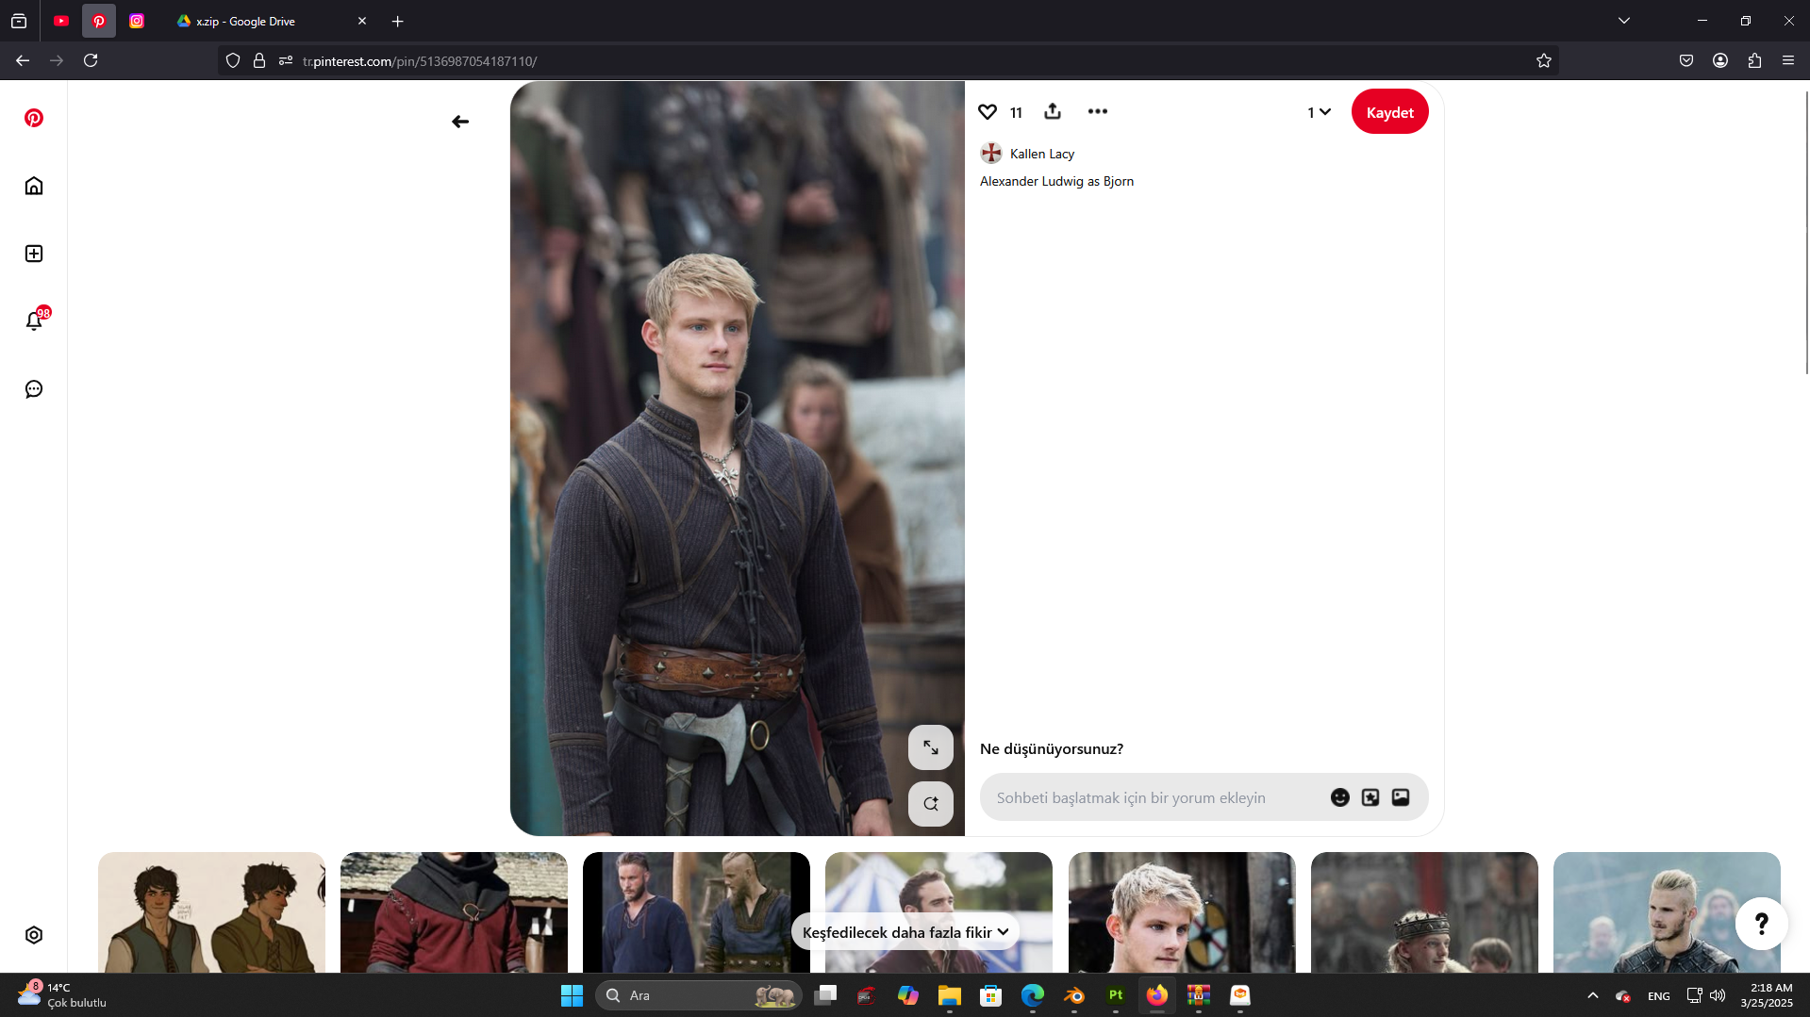Open Blender from the taskbar

(1074, 995)
